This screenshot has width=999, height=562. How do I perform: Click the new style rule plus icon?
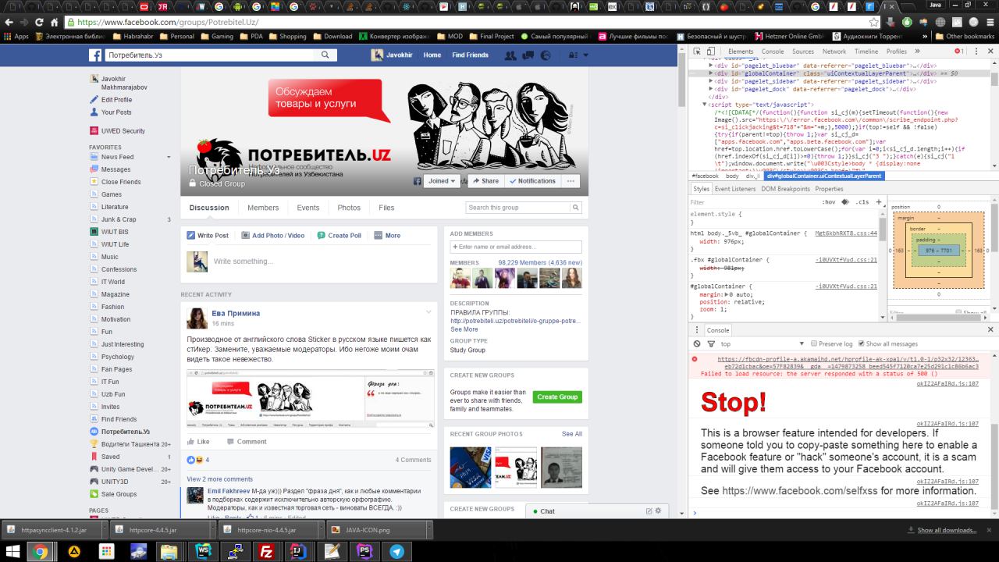(879, 202)
